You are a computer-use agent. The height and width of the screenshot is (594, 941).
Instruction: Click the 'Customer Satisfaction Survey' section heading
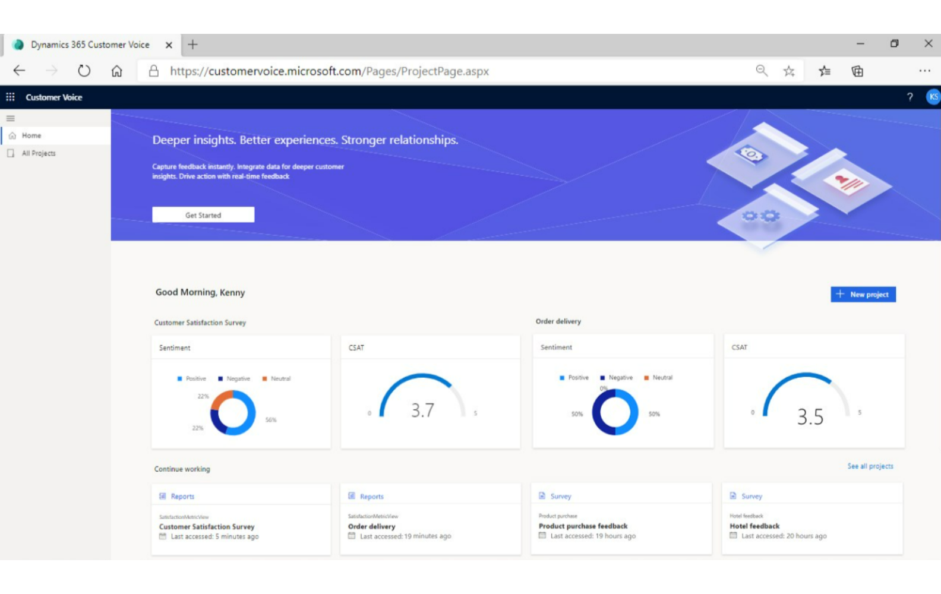point(200,323)
